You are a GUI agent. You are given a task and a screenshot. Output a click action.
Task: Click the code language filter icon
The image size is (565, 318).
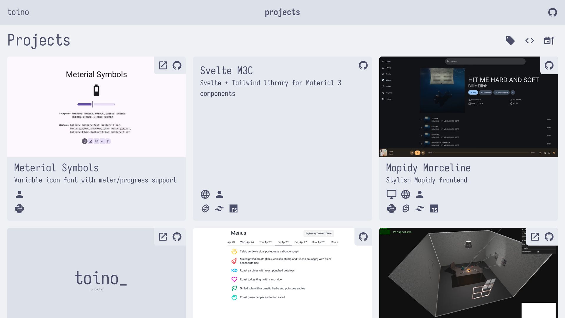(529, 41)
